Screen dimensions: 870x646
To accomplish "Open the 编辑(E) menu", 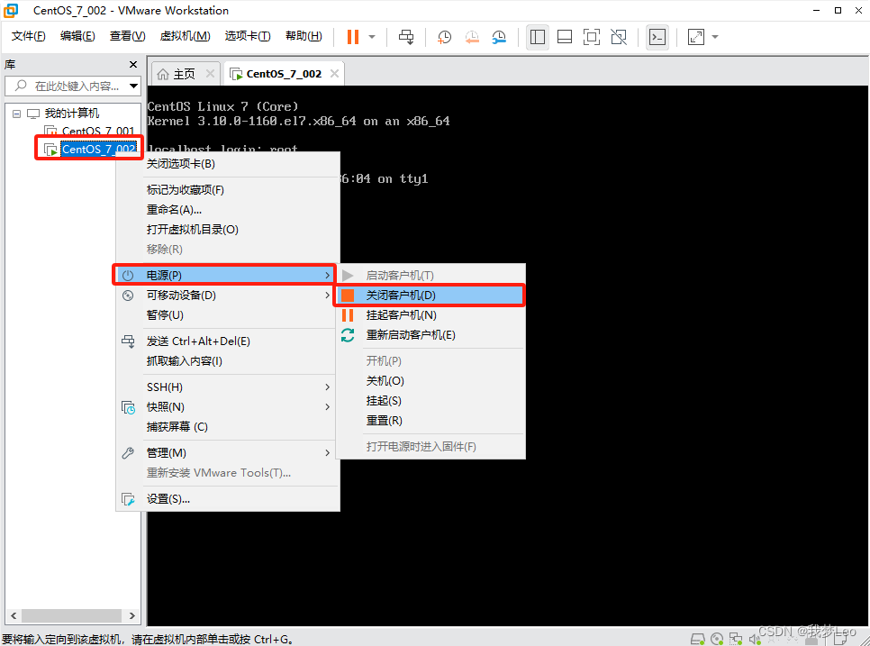I will (77, 36).
